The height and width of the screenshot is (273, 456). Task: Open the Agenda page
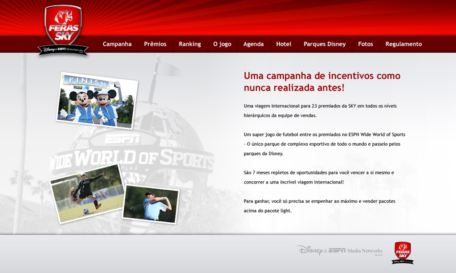253,44
